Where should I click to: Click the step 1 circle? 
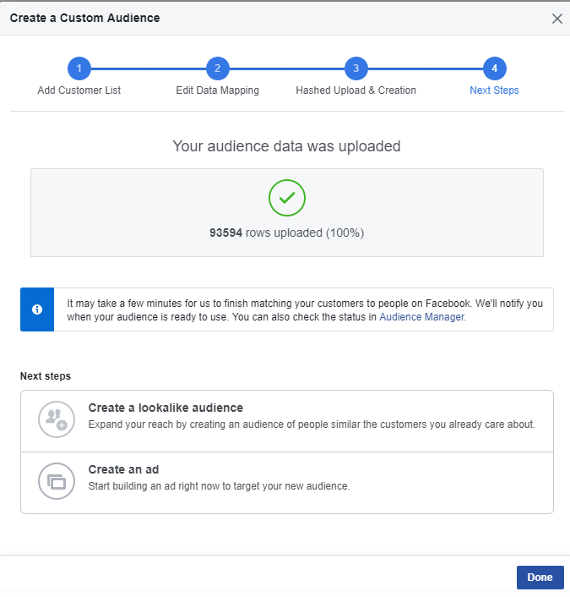coord(79,68)
